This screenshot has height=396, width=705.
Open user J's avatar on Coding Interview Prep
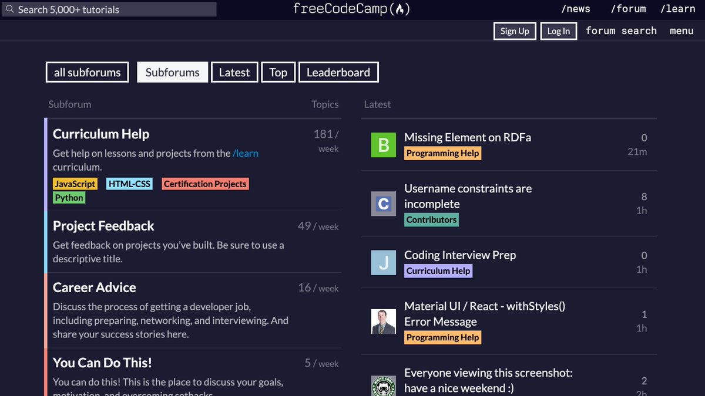pyautogui.click(x=384, y=263)
